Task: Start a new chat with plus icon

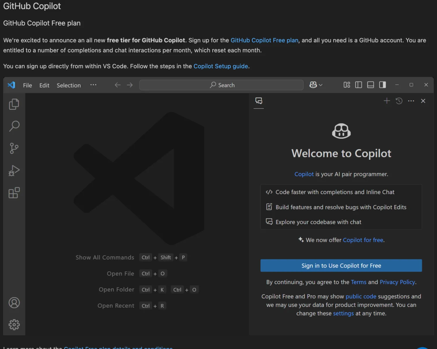Action: [x=387, y=101]
